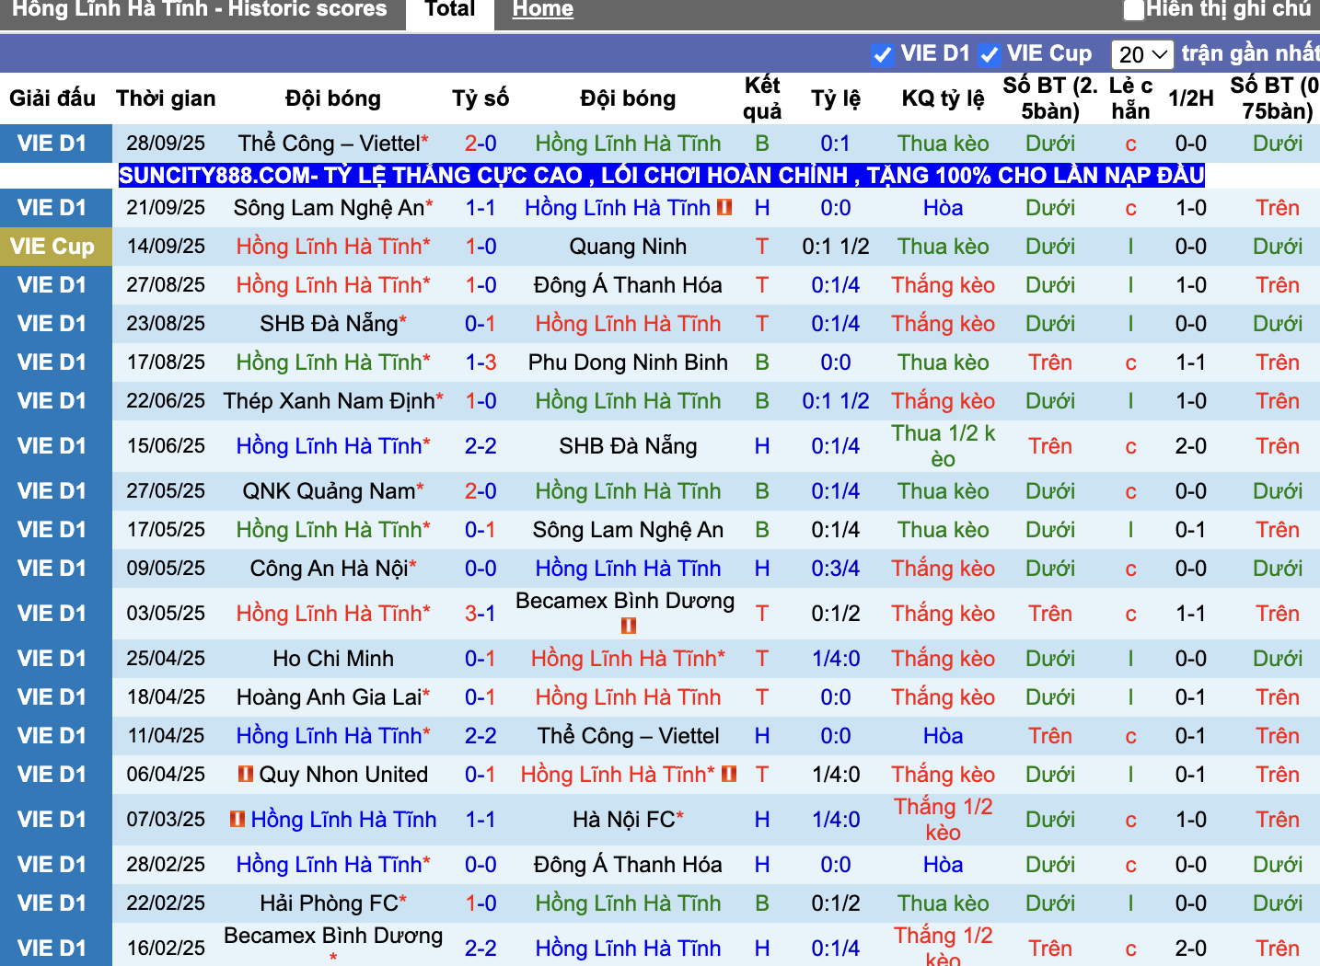This screenshot has width=1320, height=966.
Task: Open the Home tab
Action: 543,10
